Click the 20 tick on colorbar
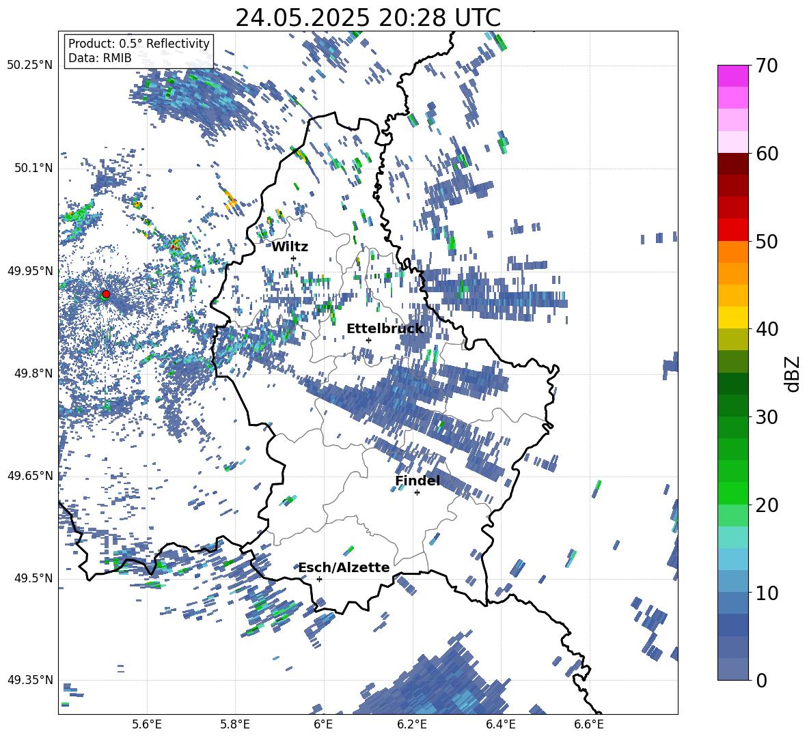Viewport: 809px width, 738px height. pyautogui.click(x=767, y=505)
